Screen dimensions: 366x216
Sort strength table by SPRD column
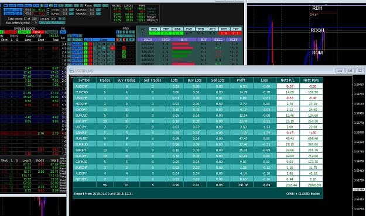[x=166, y=40]
